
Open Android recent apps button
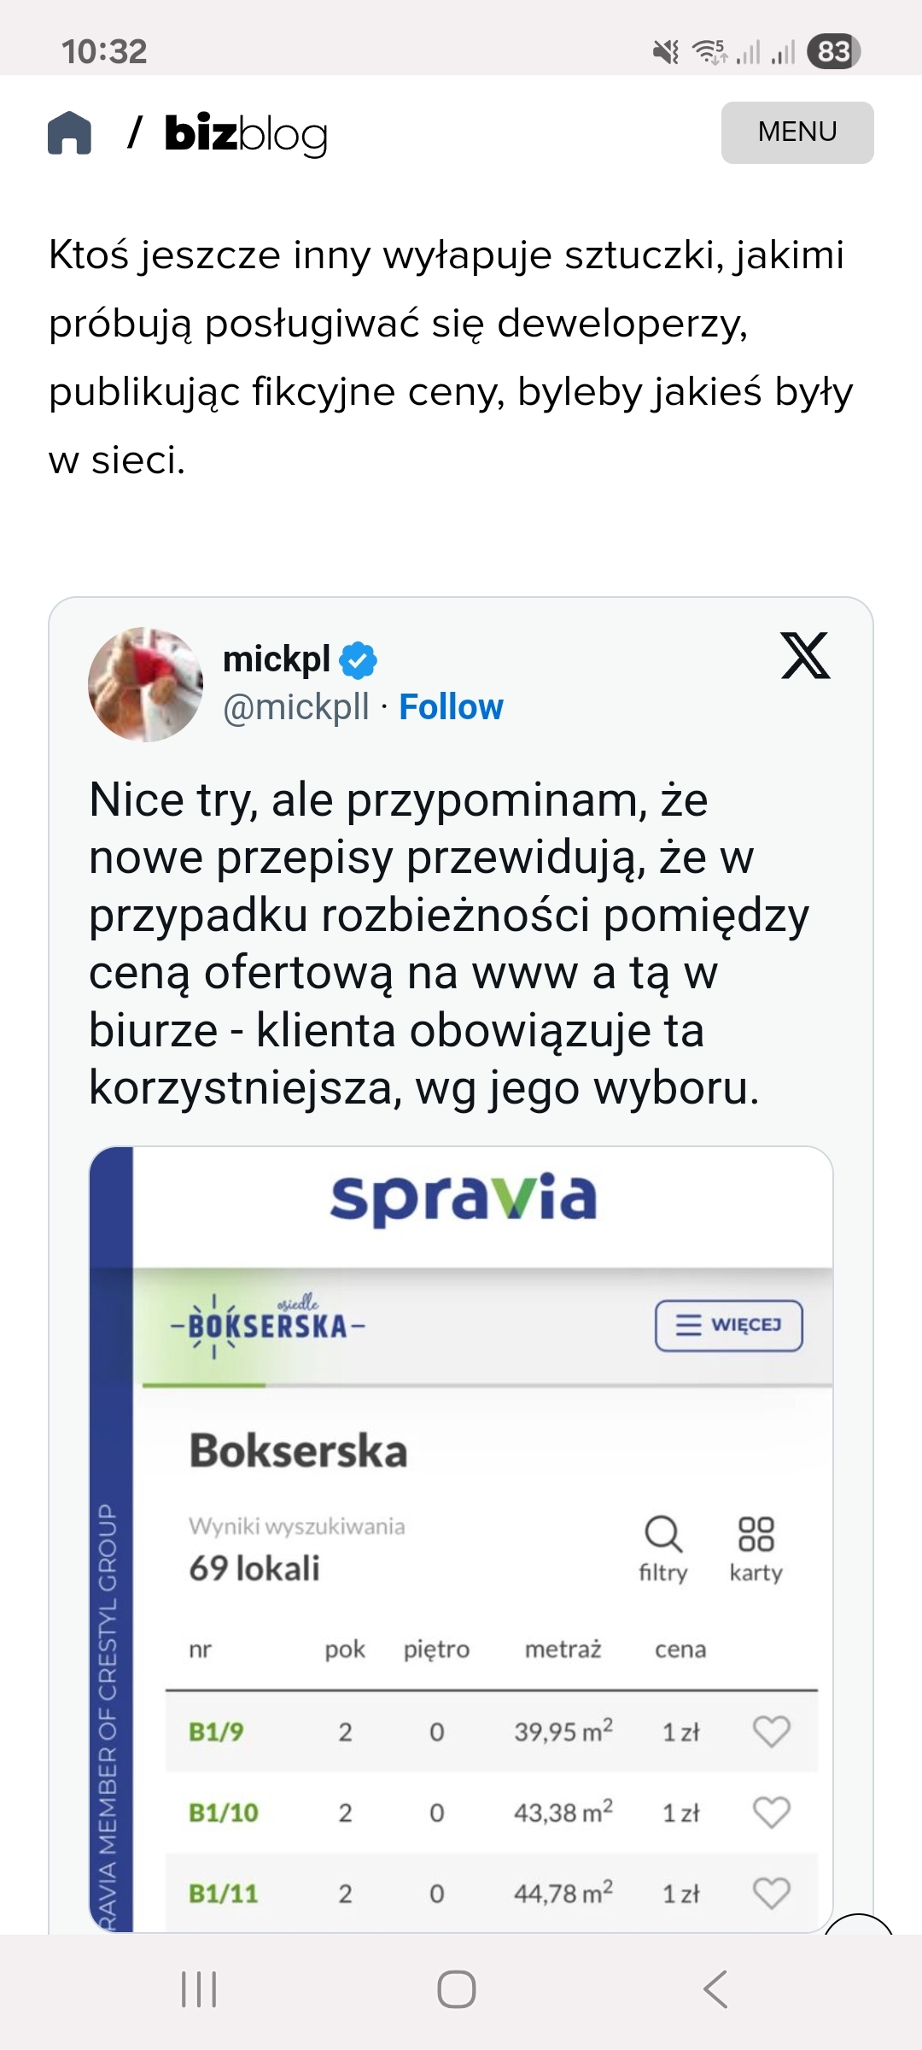[199, 1989]
